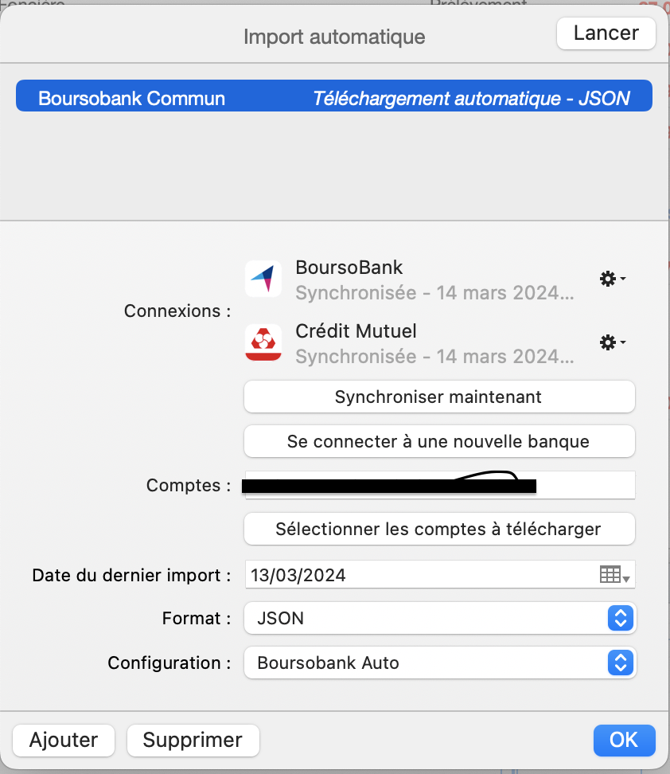Click Sélectionner les comptes à télécharger

coord(438,529)
